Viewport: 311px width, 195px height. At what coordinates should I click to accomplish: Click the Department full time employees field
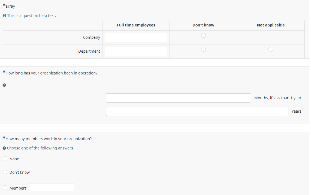point(136,51)
